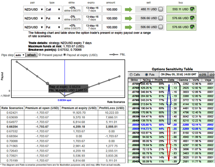Viewport: 215px width, 167px height.
Task: Check the sell checkbox in the +0% Put row
Action: [x=161, y=27]
